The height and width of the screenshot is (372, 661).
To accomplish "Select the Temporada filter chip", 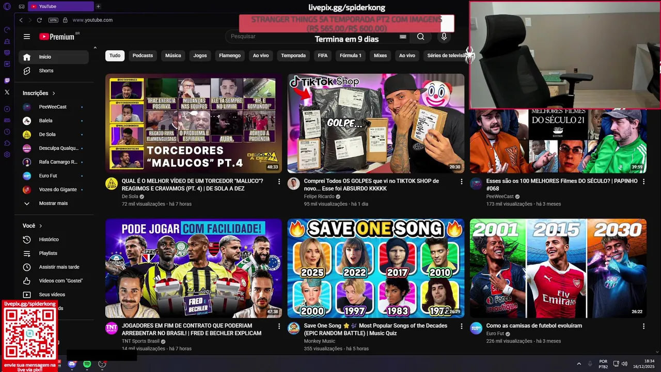I will tap(293, 56).
